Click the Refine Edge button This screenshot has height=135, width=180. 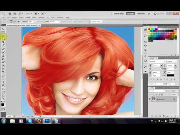[97, 21]
